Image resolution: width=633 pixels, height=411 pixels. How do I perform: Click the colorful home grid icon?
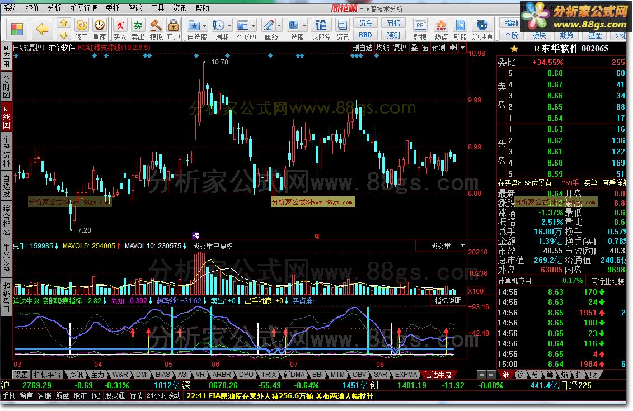click(x=17, y=29)
